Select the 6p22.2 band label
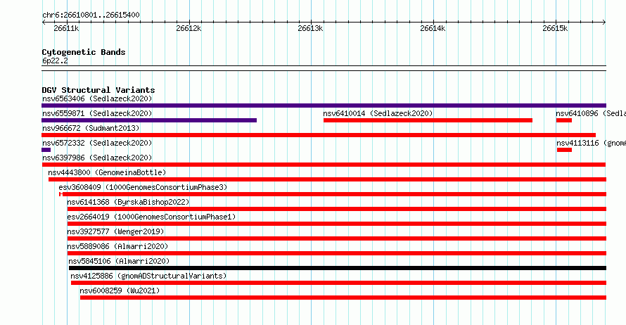This screenshot has width=626, height=325. tap(55, 60)
